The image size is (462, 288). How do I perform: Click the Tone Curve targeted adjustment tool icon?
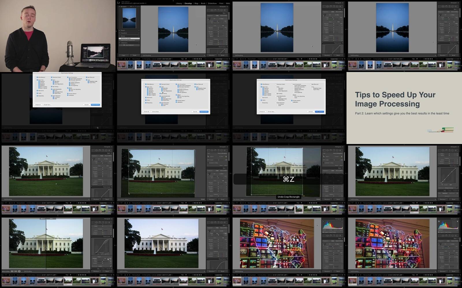tap(442, 184)
